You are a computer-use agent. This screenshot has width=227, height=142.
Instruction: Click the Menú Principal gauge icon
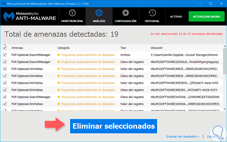pos(72,13)
